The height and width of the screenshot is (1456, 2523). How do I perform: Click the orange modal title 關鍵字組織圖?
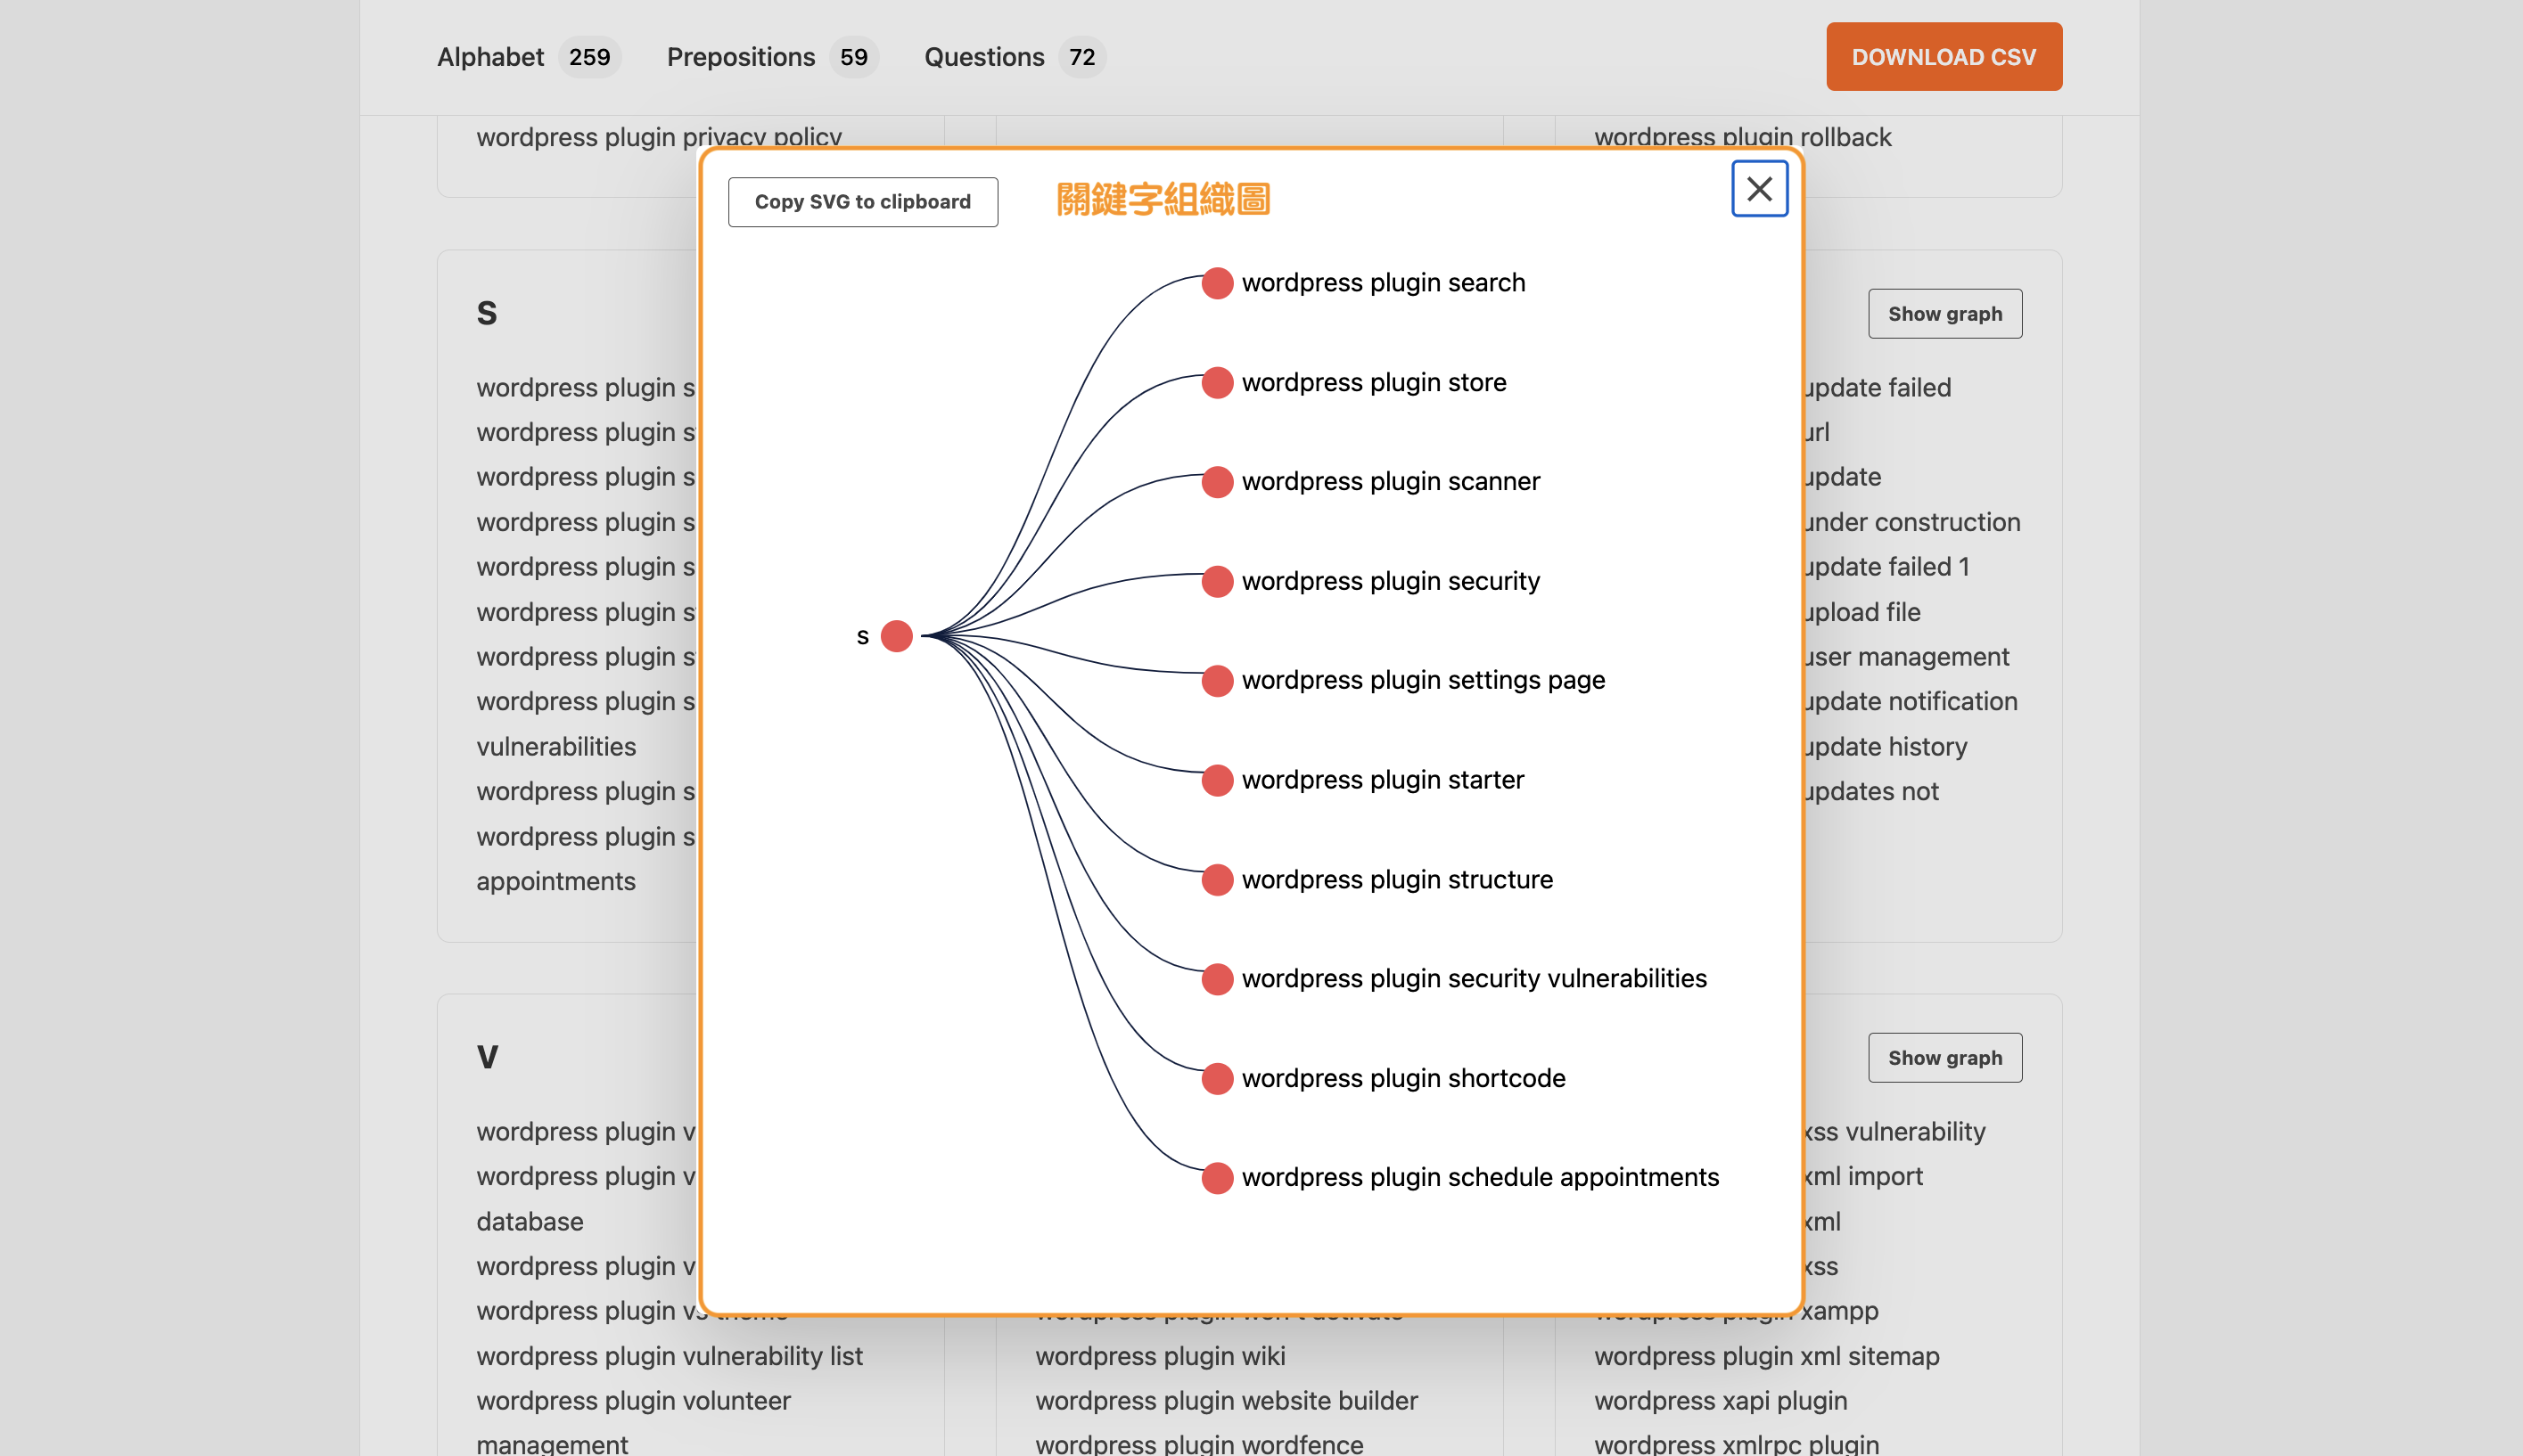click(x=1163, y=199)
